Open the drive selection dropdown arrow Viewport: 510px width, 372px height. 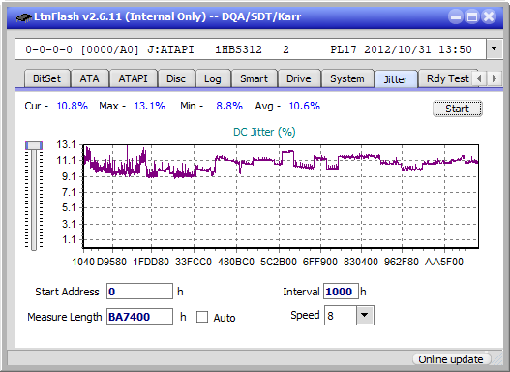[x=495, y=48]
